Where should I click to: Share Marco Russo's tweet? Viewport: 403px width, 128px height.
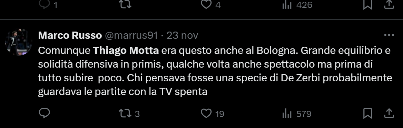click(x=389, y=113)
